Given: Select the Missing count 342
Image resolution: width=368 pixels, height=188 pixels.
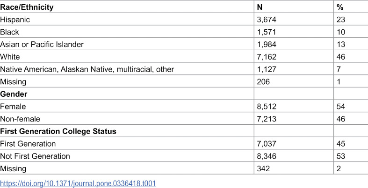Looking at the screenshot, I should tap(263, 168).
